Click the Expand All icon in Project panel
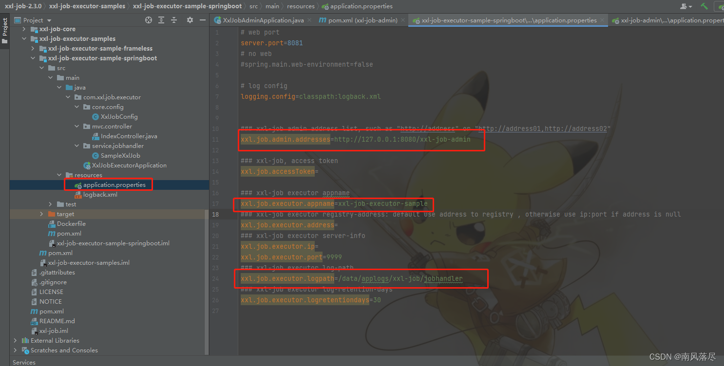724x366 pixels. point(162,20)
